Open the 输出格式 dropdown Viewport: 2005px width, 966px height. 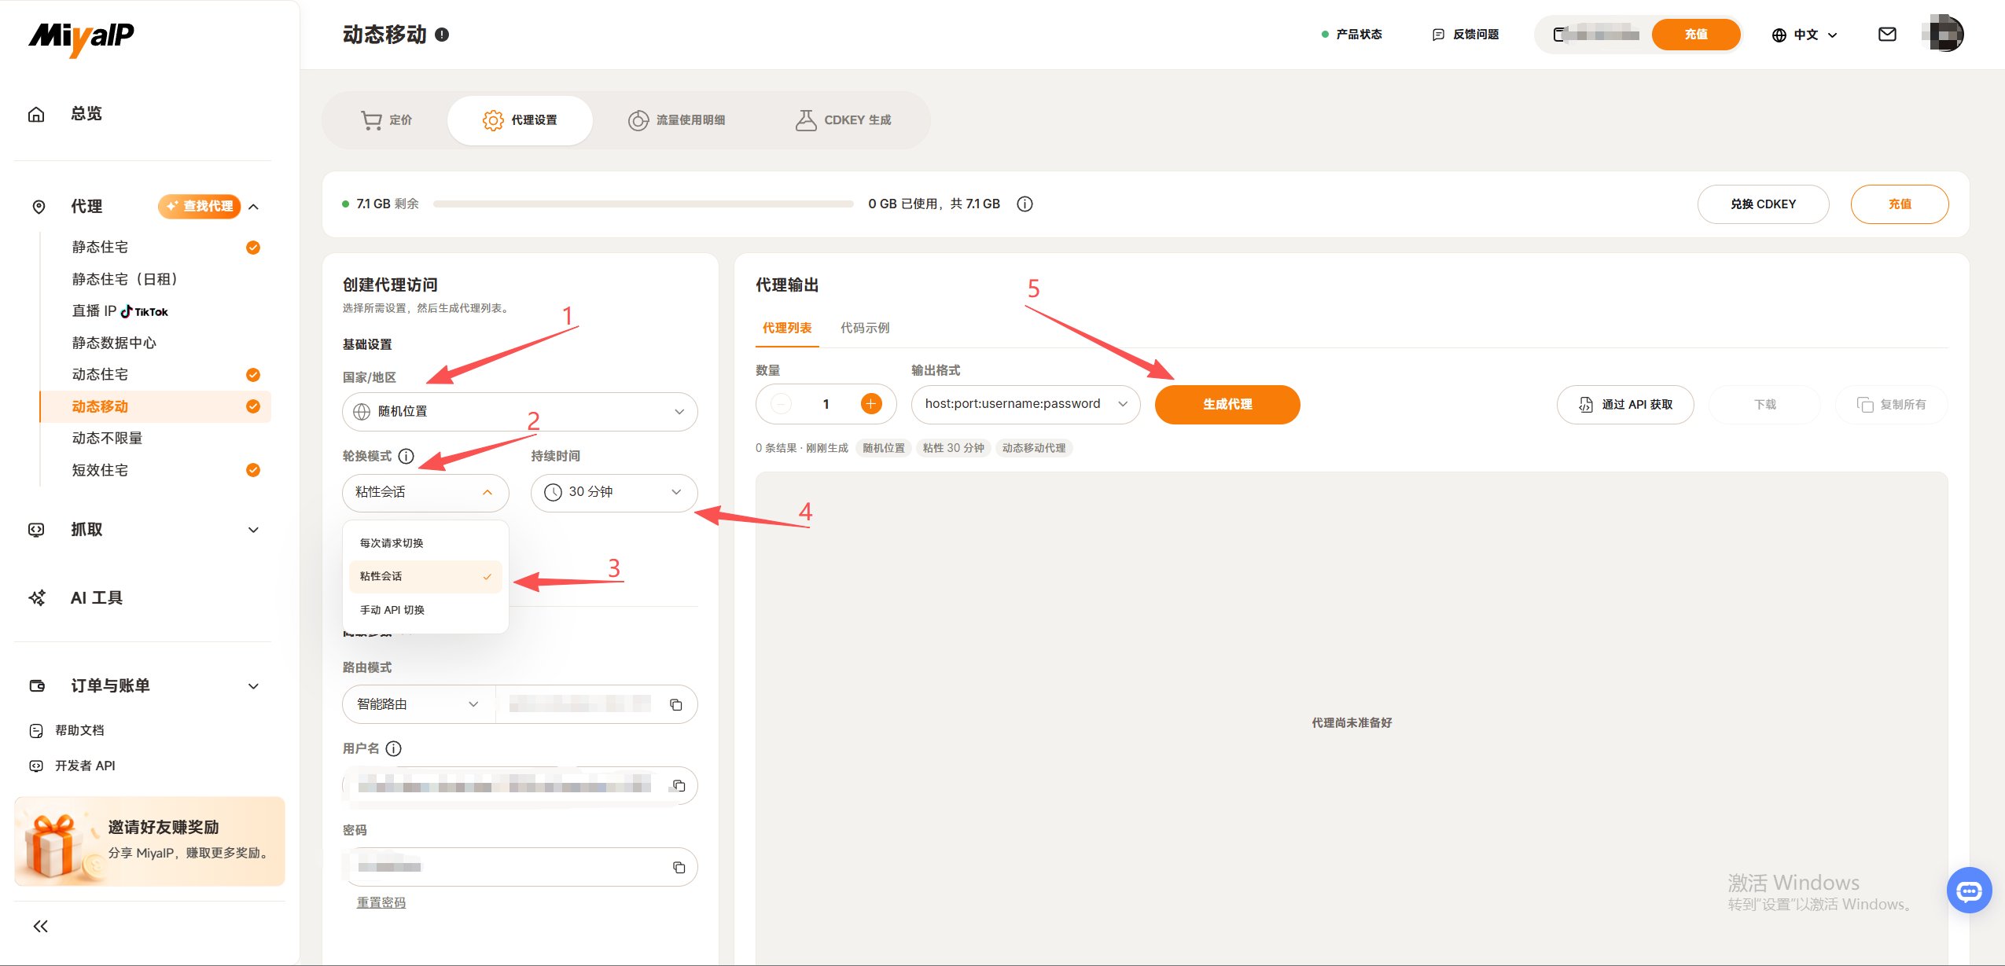1025,404
